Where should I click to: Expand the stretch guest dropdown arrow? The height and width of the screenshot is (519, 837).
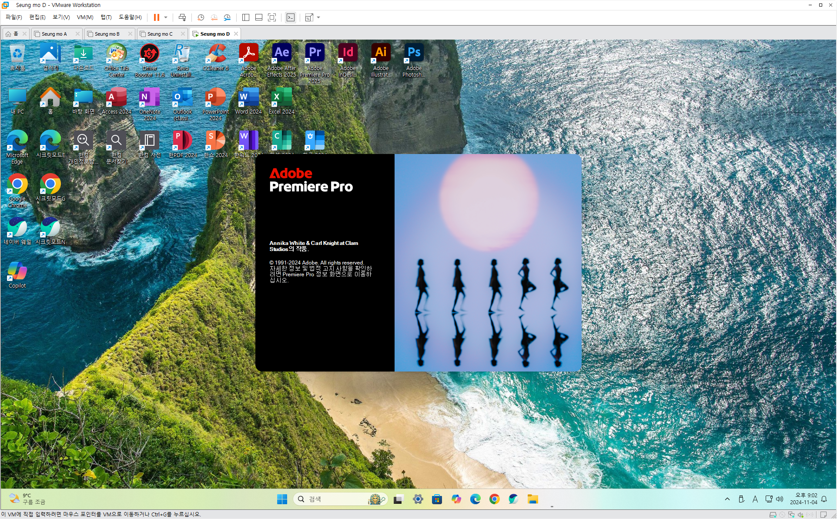(318, 17)
